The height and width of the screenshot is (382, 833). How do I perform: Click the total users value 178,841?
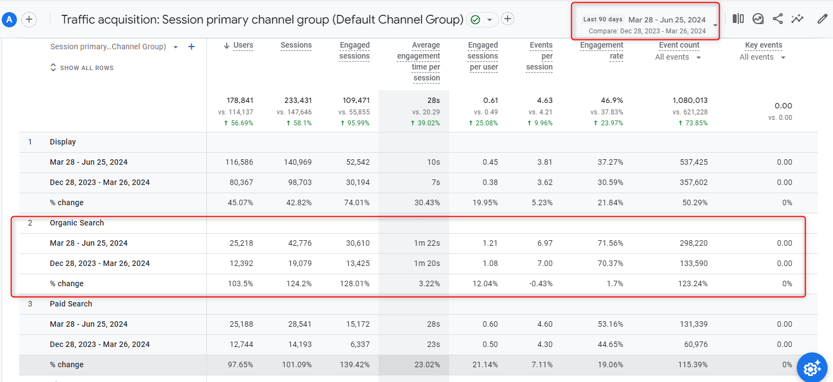click(240, 101)
